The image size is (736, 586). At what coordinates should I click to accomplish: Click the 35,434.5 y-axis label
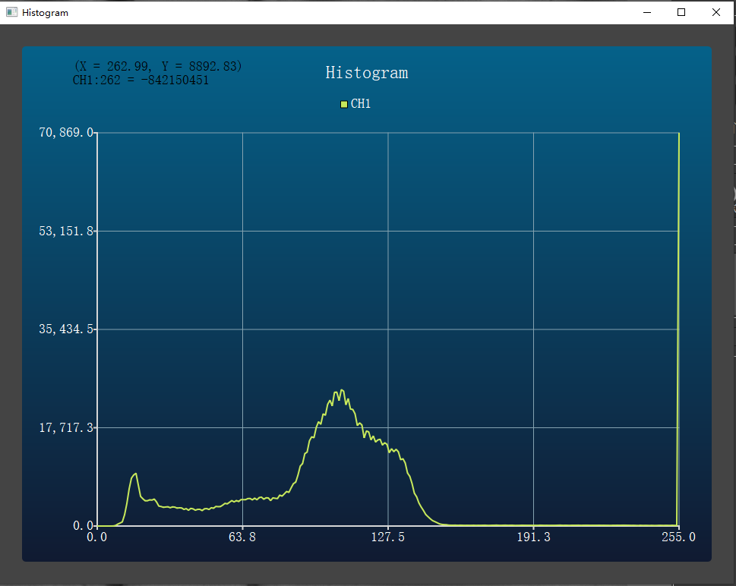coord(67,329)
